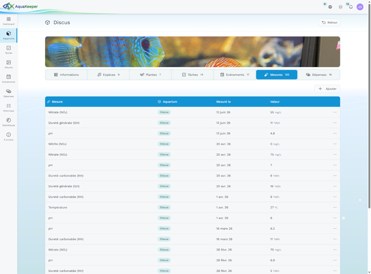Open Albums in the sidebar
Screen dimensions: 371x274
pyautogui.click(x=9, y=65)
